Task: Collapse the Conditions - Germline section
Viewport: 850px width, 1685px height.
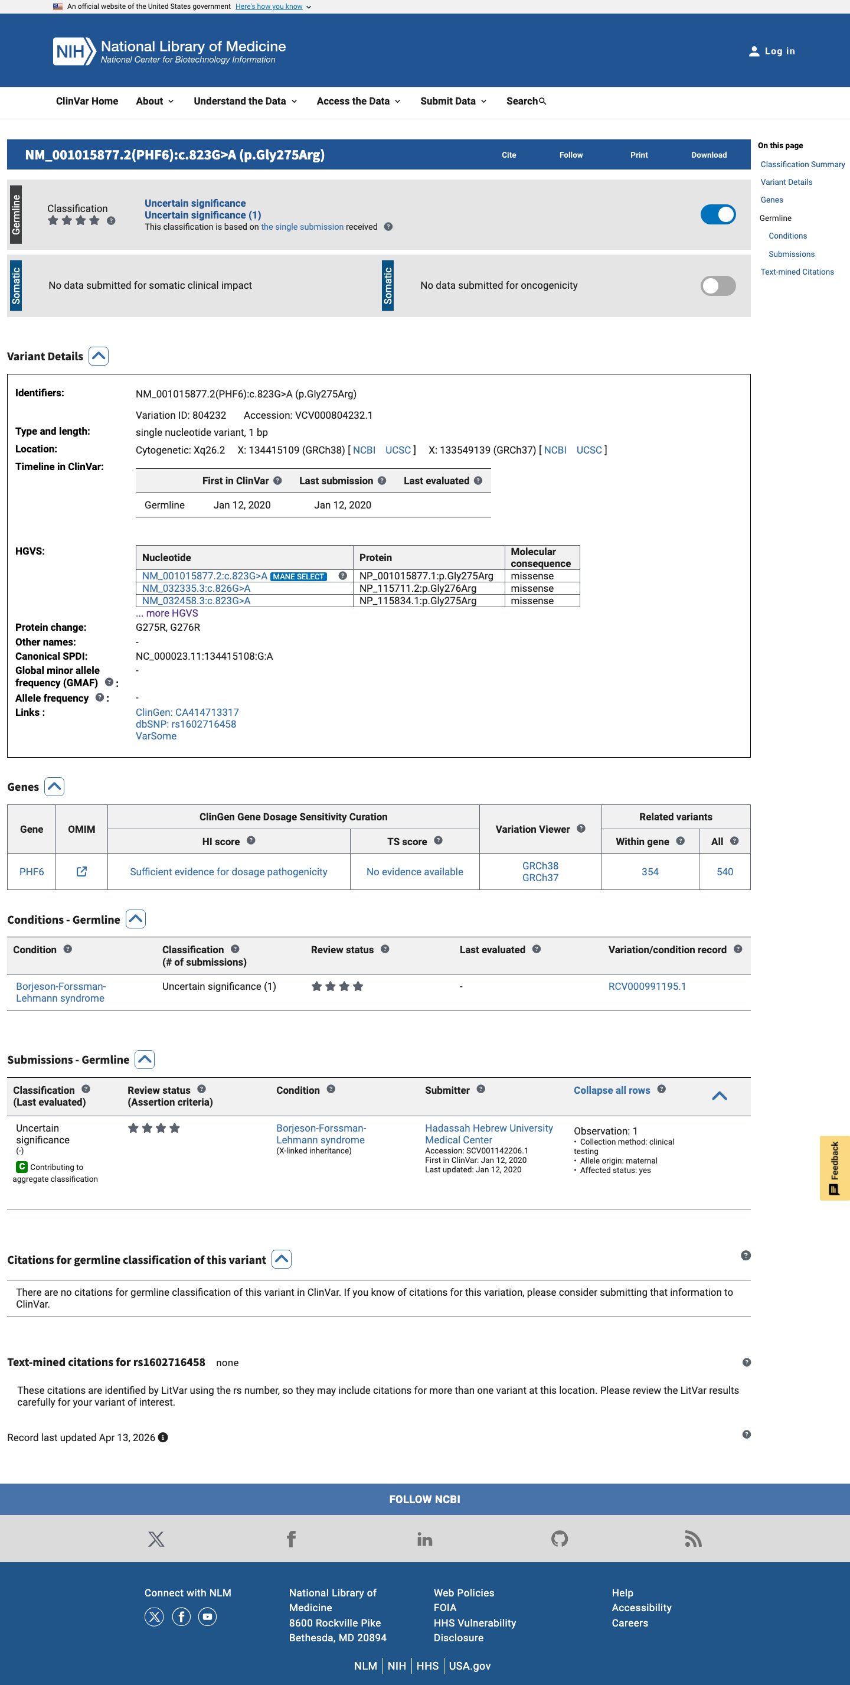Action: coord(135,920)
